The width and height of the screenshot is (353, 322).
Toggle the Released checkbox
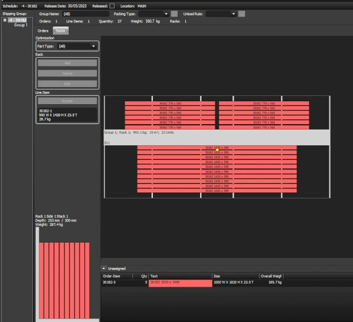point(112,6)
